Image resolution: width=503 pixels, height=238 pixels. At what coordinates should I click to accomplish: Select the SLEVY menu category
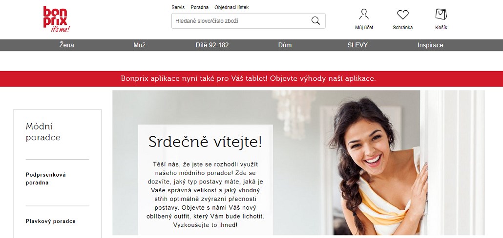(357, 45)
